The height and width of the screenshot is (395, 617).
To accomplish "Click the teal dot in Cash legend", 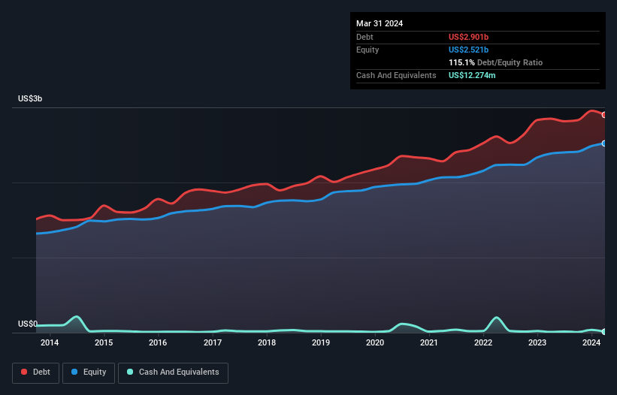I will [x=130, y=372].
